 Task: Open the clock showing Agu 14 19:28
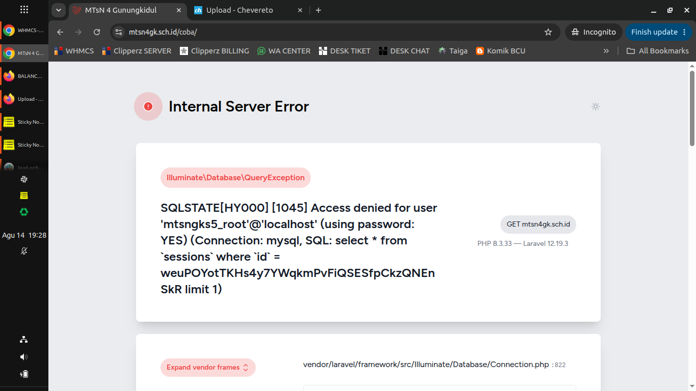click(x=24, y=235)
